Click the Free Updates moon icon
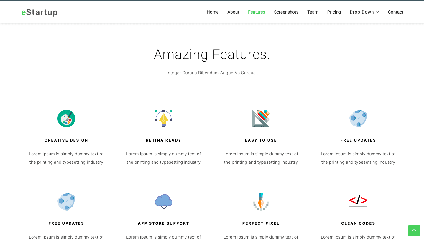 358,118
